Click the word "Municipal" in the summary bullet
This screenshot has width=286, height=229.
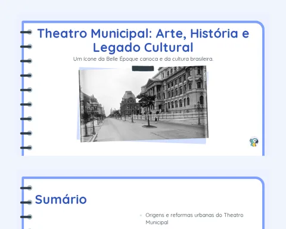point(157,222)
